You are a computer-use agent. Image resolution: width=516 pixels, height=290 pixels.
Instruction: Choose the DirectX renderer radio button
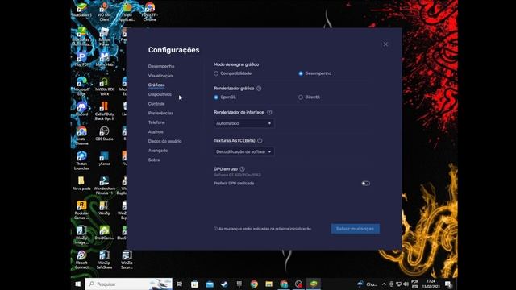301,97
